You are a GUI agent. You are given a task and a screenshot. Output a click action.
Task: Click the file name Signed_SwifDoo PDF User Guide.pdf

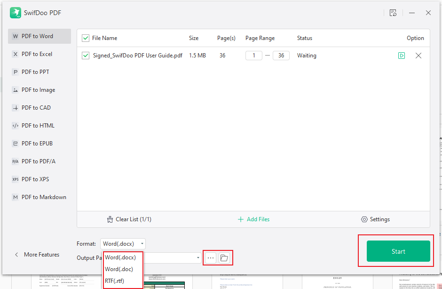(x=138, y=56)
